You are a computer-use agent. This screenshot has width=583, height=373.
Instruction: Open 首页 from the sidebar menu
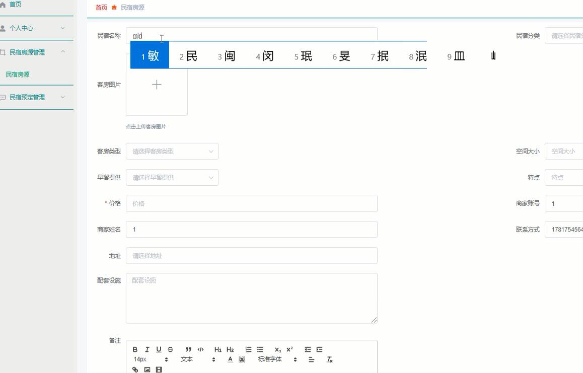tap(15, 4)
